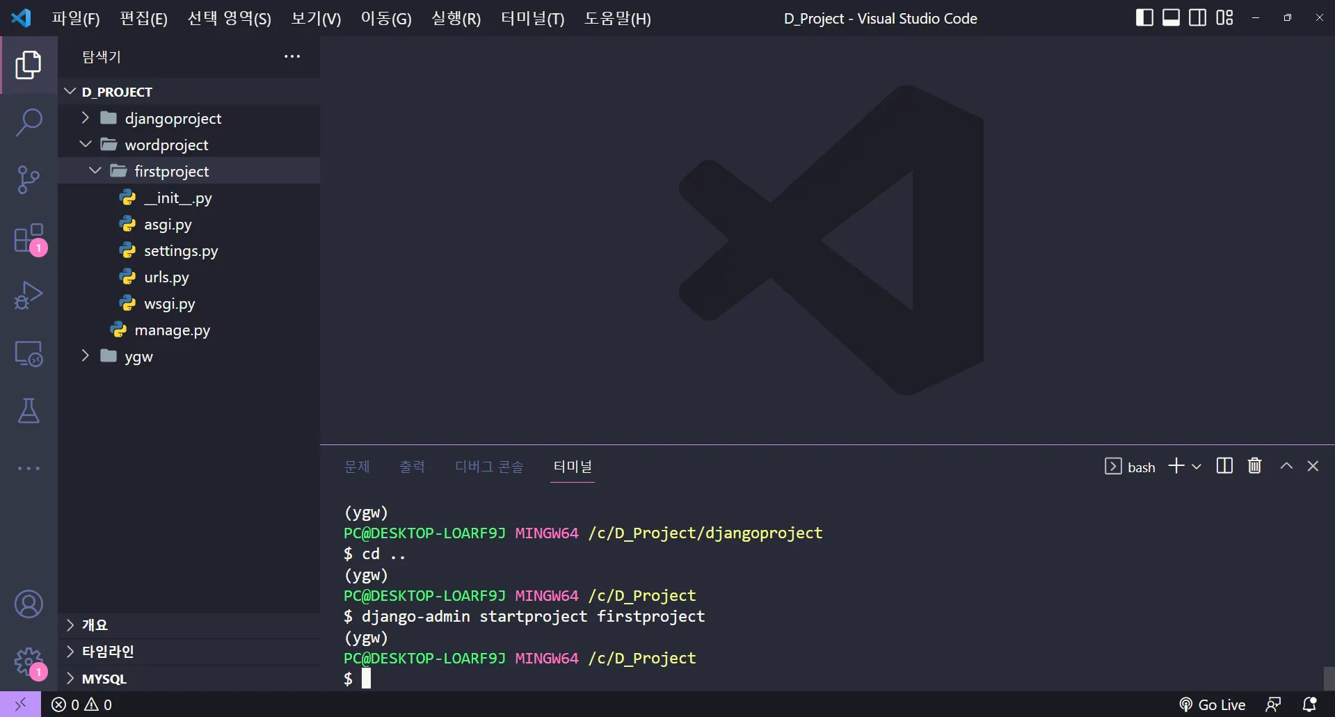1335x717 pixels.
Task: Toggle the primary side bar layout
Action: click(x=1144, y=17)
